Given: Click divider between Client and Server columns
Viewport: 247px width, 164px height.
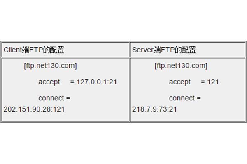Looking at the screenshot, I should (x=130, y=82).
